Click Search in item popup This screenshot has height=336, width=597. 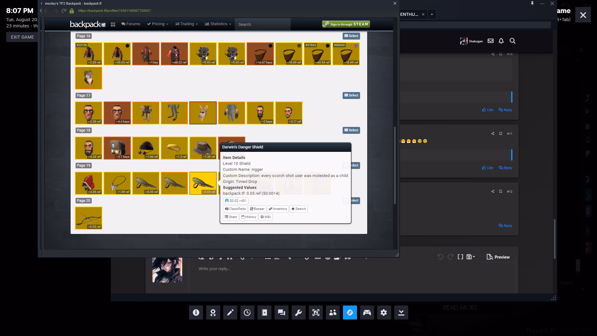pos(298,209)
